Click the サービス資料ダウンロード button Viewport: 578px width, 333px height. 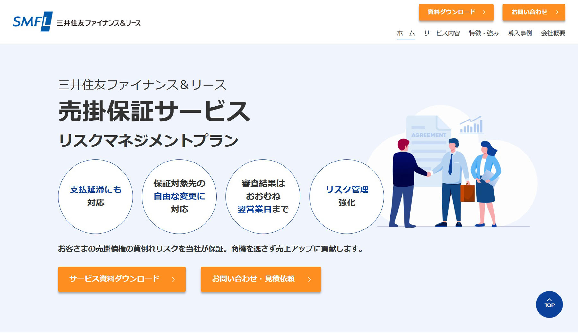(x=122, y=279)
